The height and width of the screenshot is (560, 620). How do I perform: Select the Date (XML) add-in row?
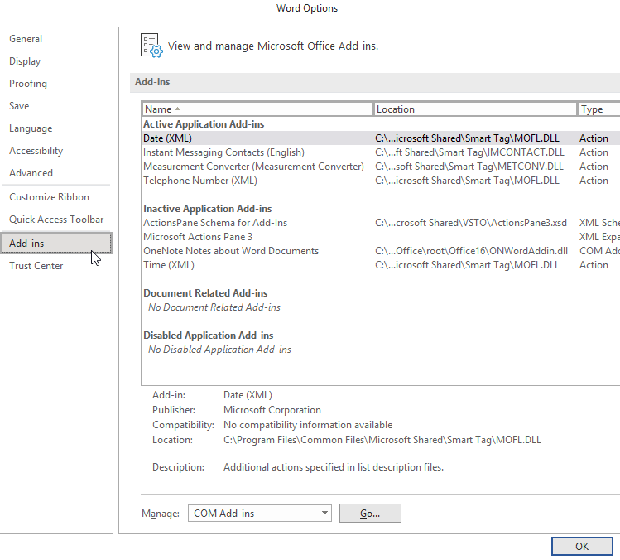[381, 138]
